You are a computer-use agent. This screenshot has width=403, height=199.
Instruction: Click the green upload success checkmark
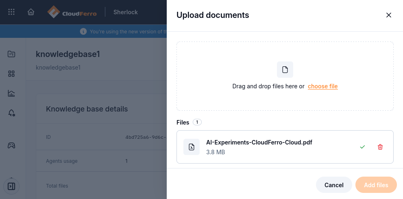pos(362,147)
